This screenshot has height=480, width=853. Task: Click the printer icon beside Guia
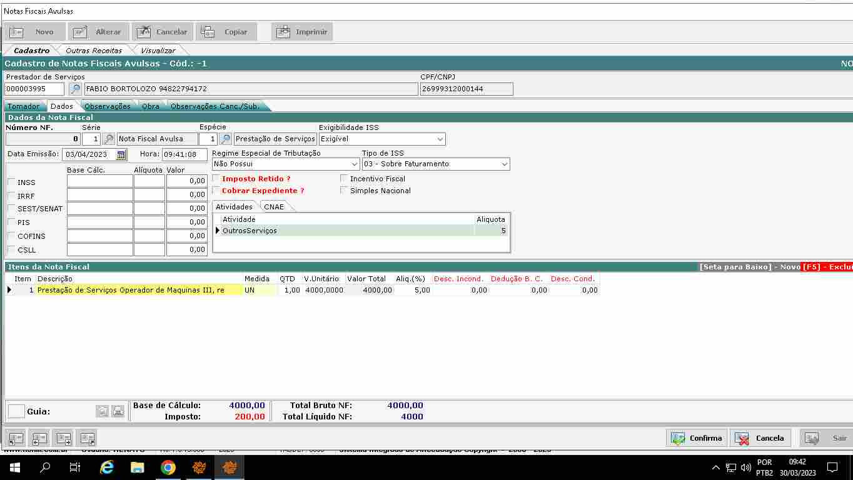(x=118, y=411)
